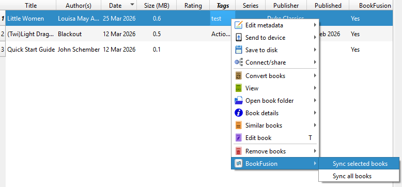Click size cell 0.5 for Blackout book

click(x=157, y=34)
